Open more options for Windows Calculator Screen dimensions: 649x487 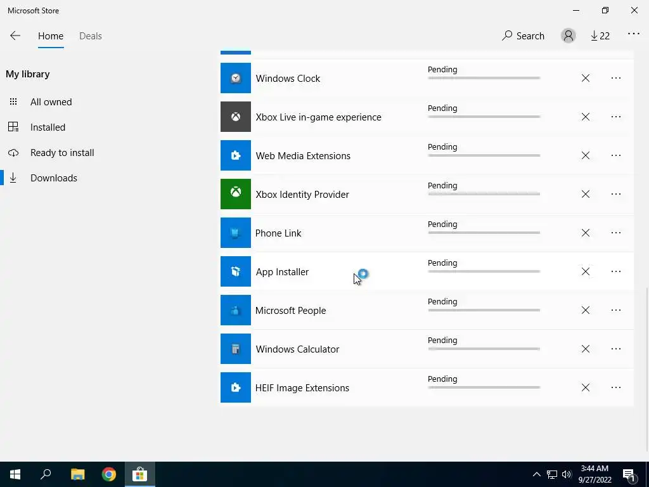616,349
